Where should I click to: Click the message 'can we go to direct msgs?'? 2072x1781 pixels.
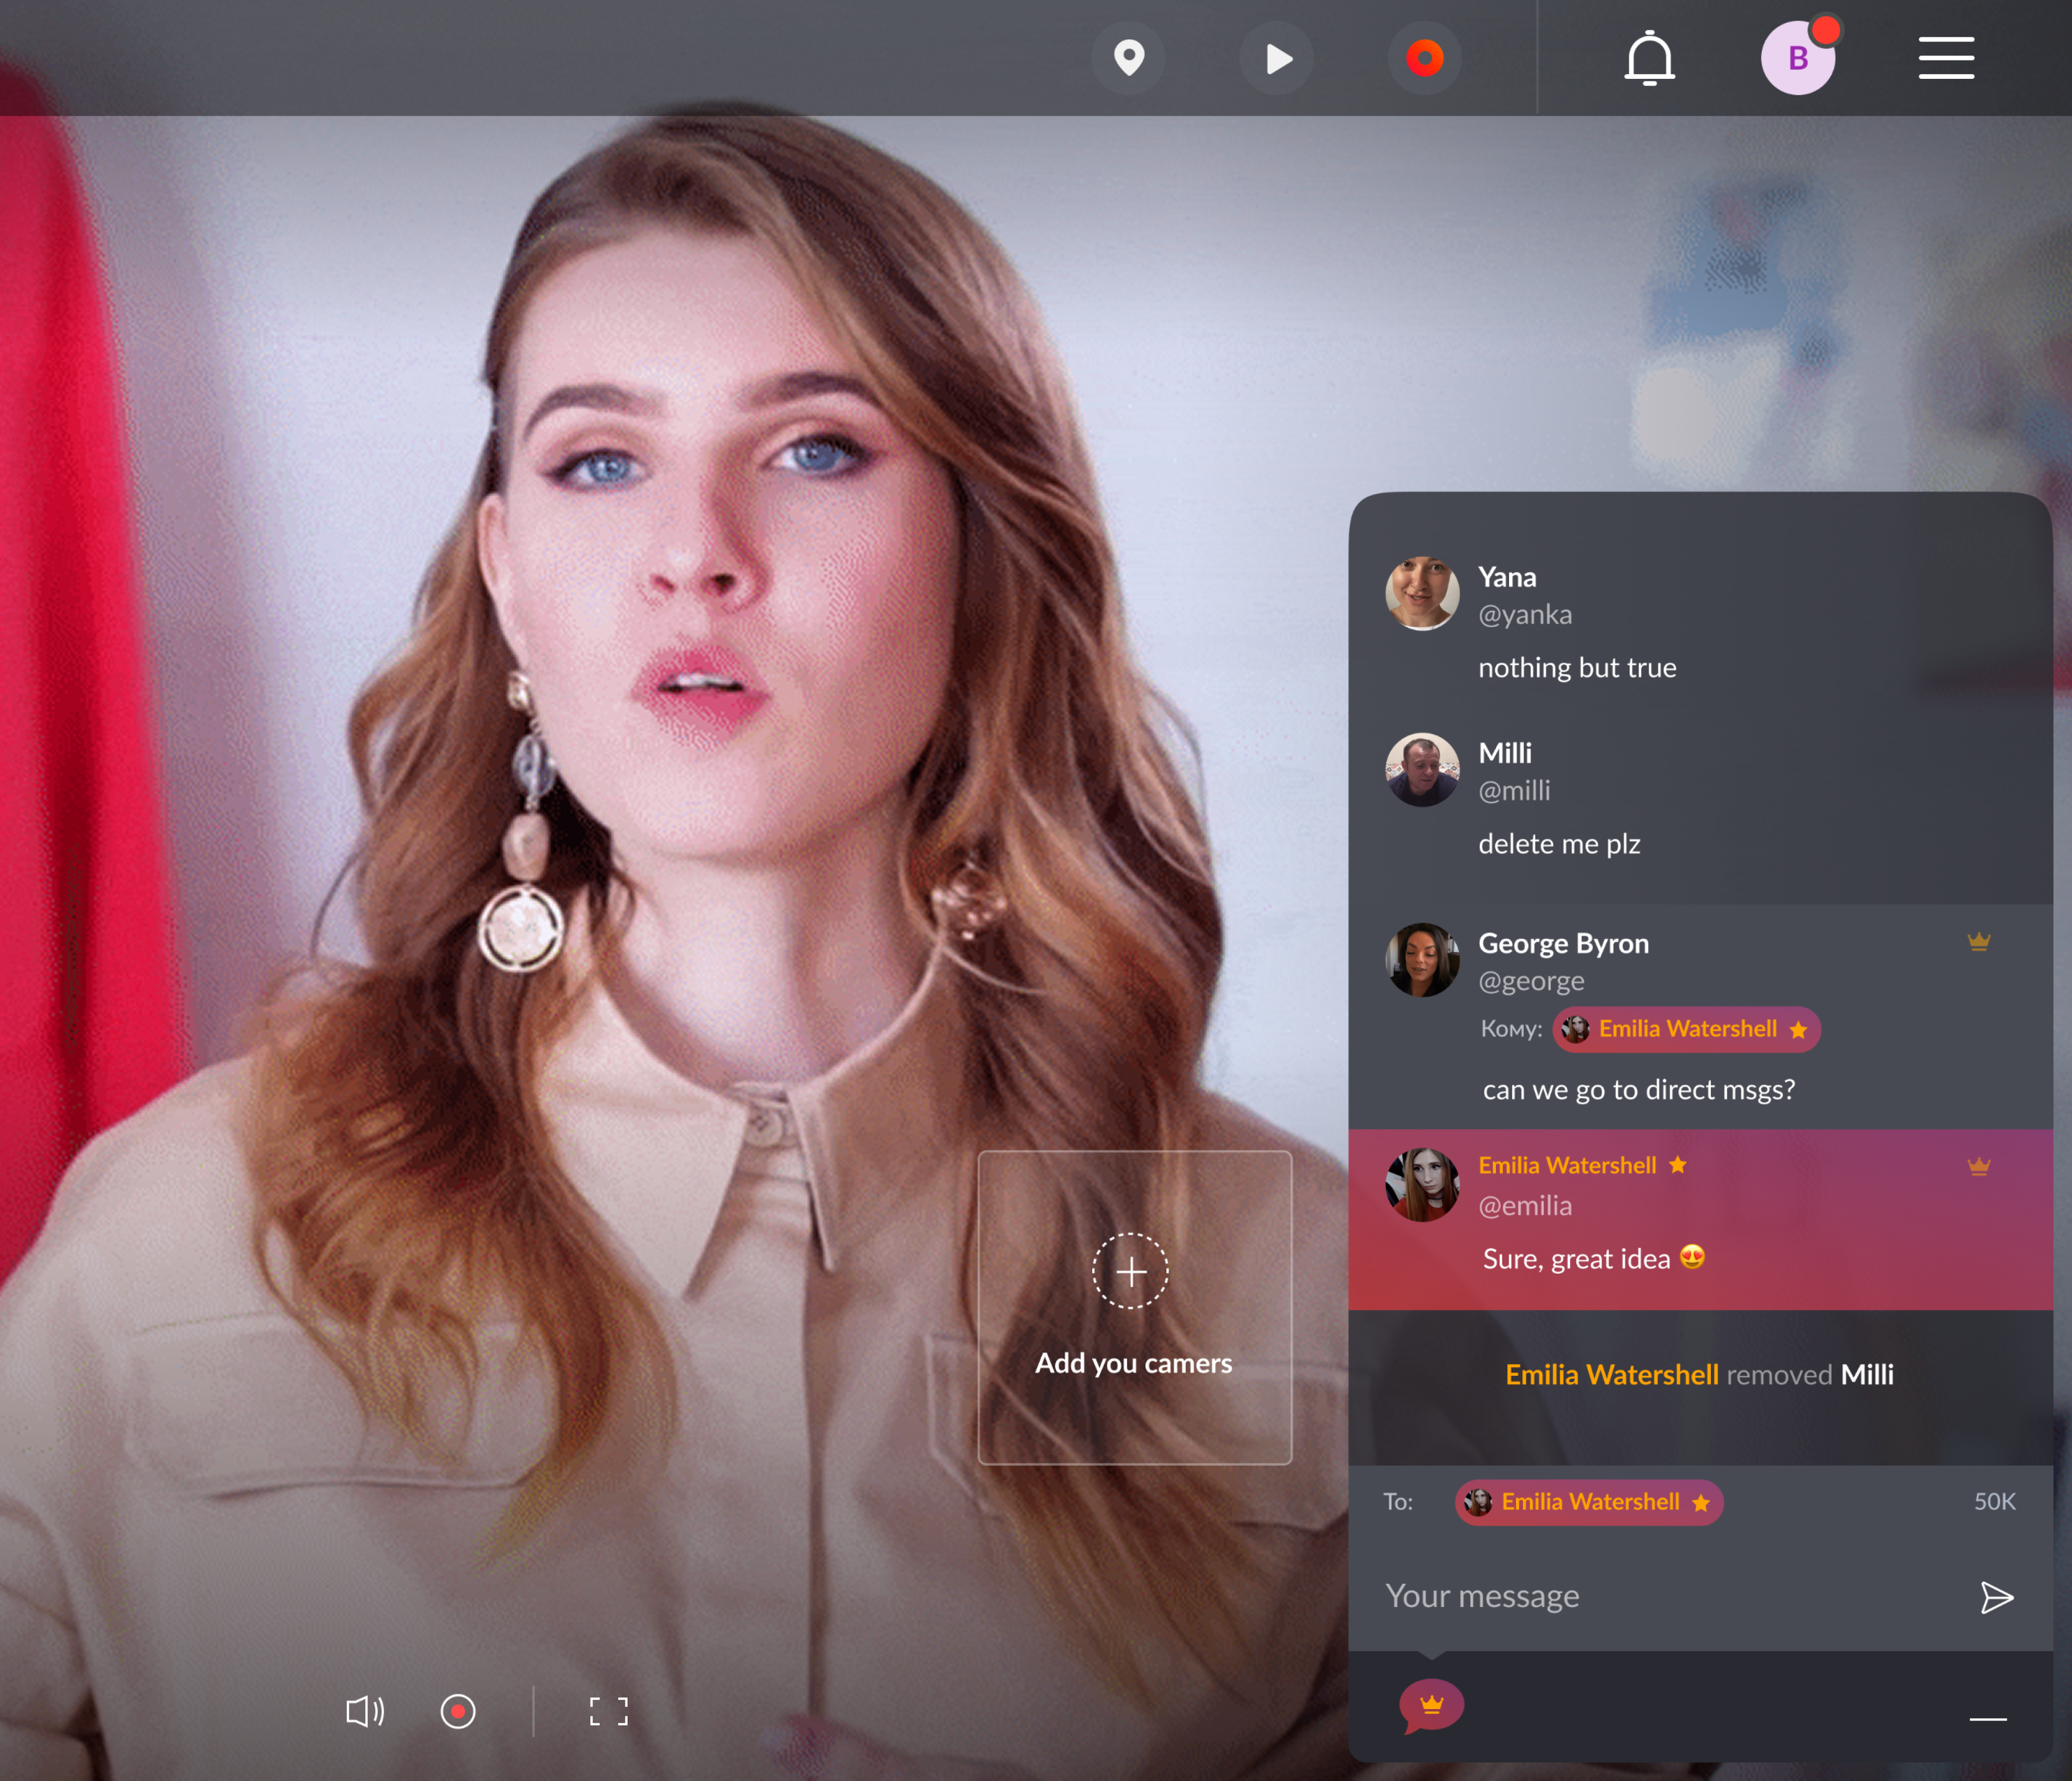[1639, 1089]
